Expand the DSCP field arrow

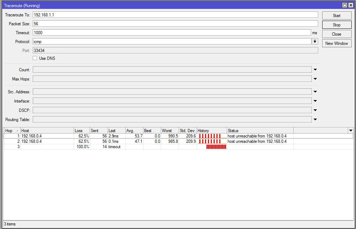click(315, 110)
